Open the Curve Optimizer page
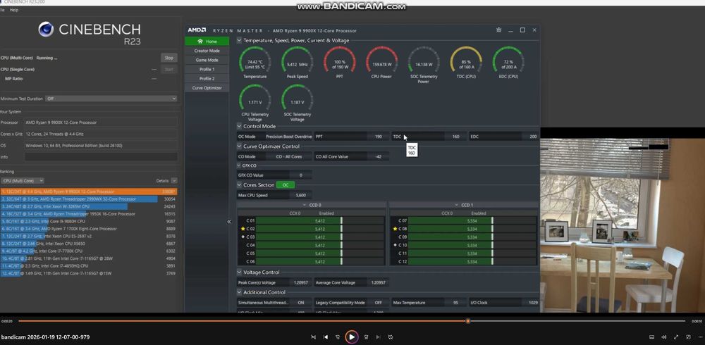705x345 pixels. tap(207, 87)
